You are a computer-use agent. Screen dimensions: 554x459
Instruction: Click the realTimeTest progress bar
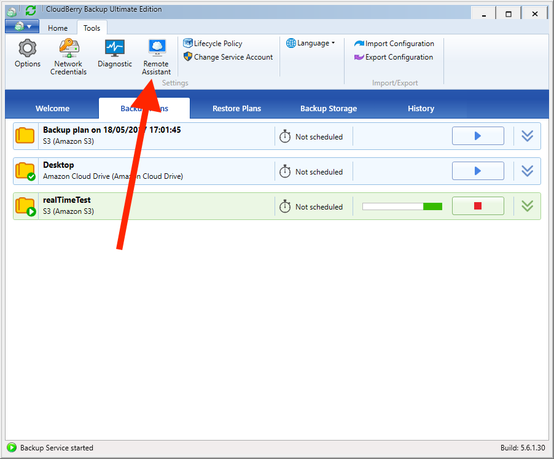click(402, 206)
